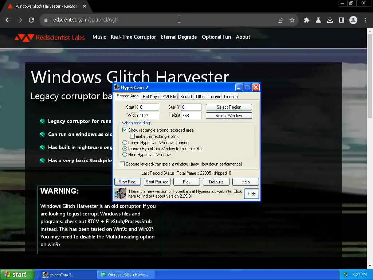Select Iconize HyperCam Window to Task Bar
Screen dimensions: 373x280
coord(125,149)
